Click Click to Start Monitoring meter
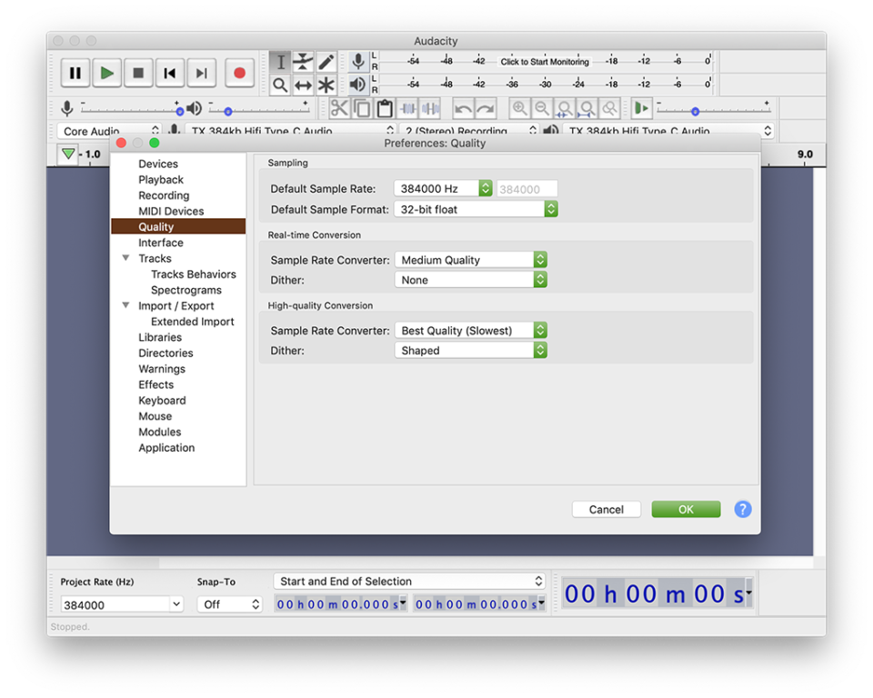Screen dimensions: 873x698 545,61
